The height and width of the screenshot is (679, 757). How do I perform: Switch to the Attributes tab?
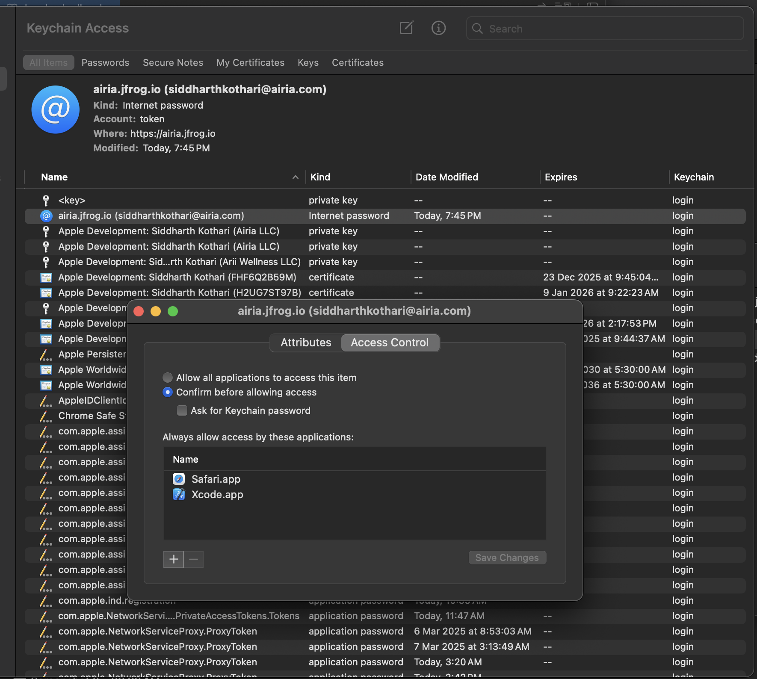click(x=306, y=342)
